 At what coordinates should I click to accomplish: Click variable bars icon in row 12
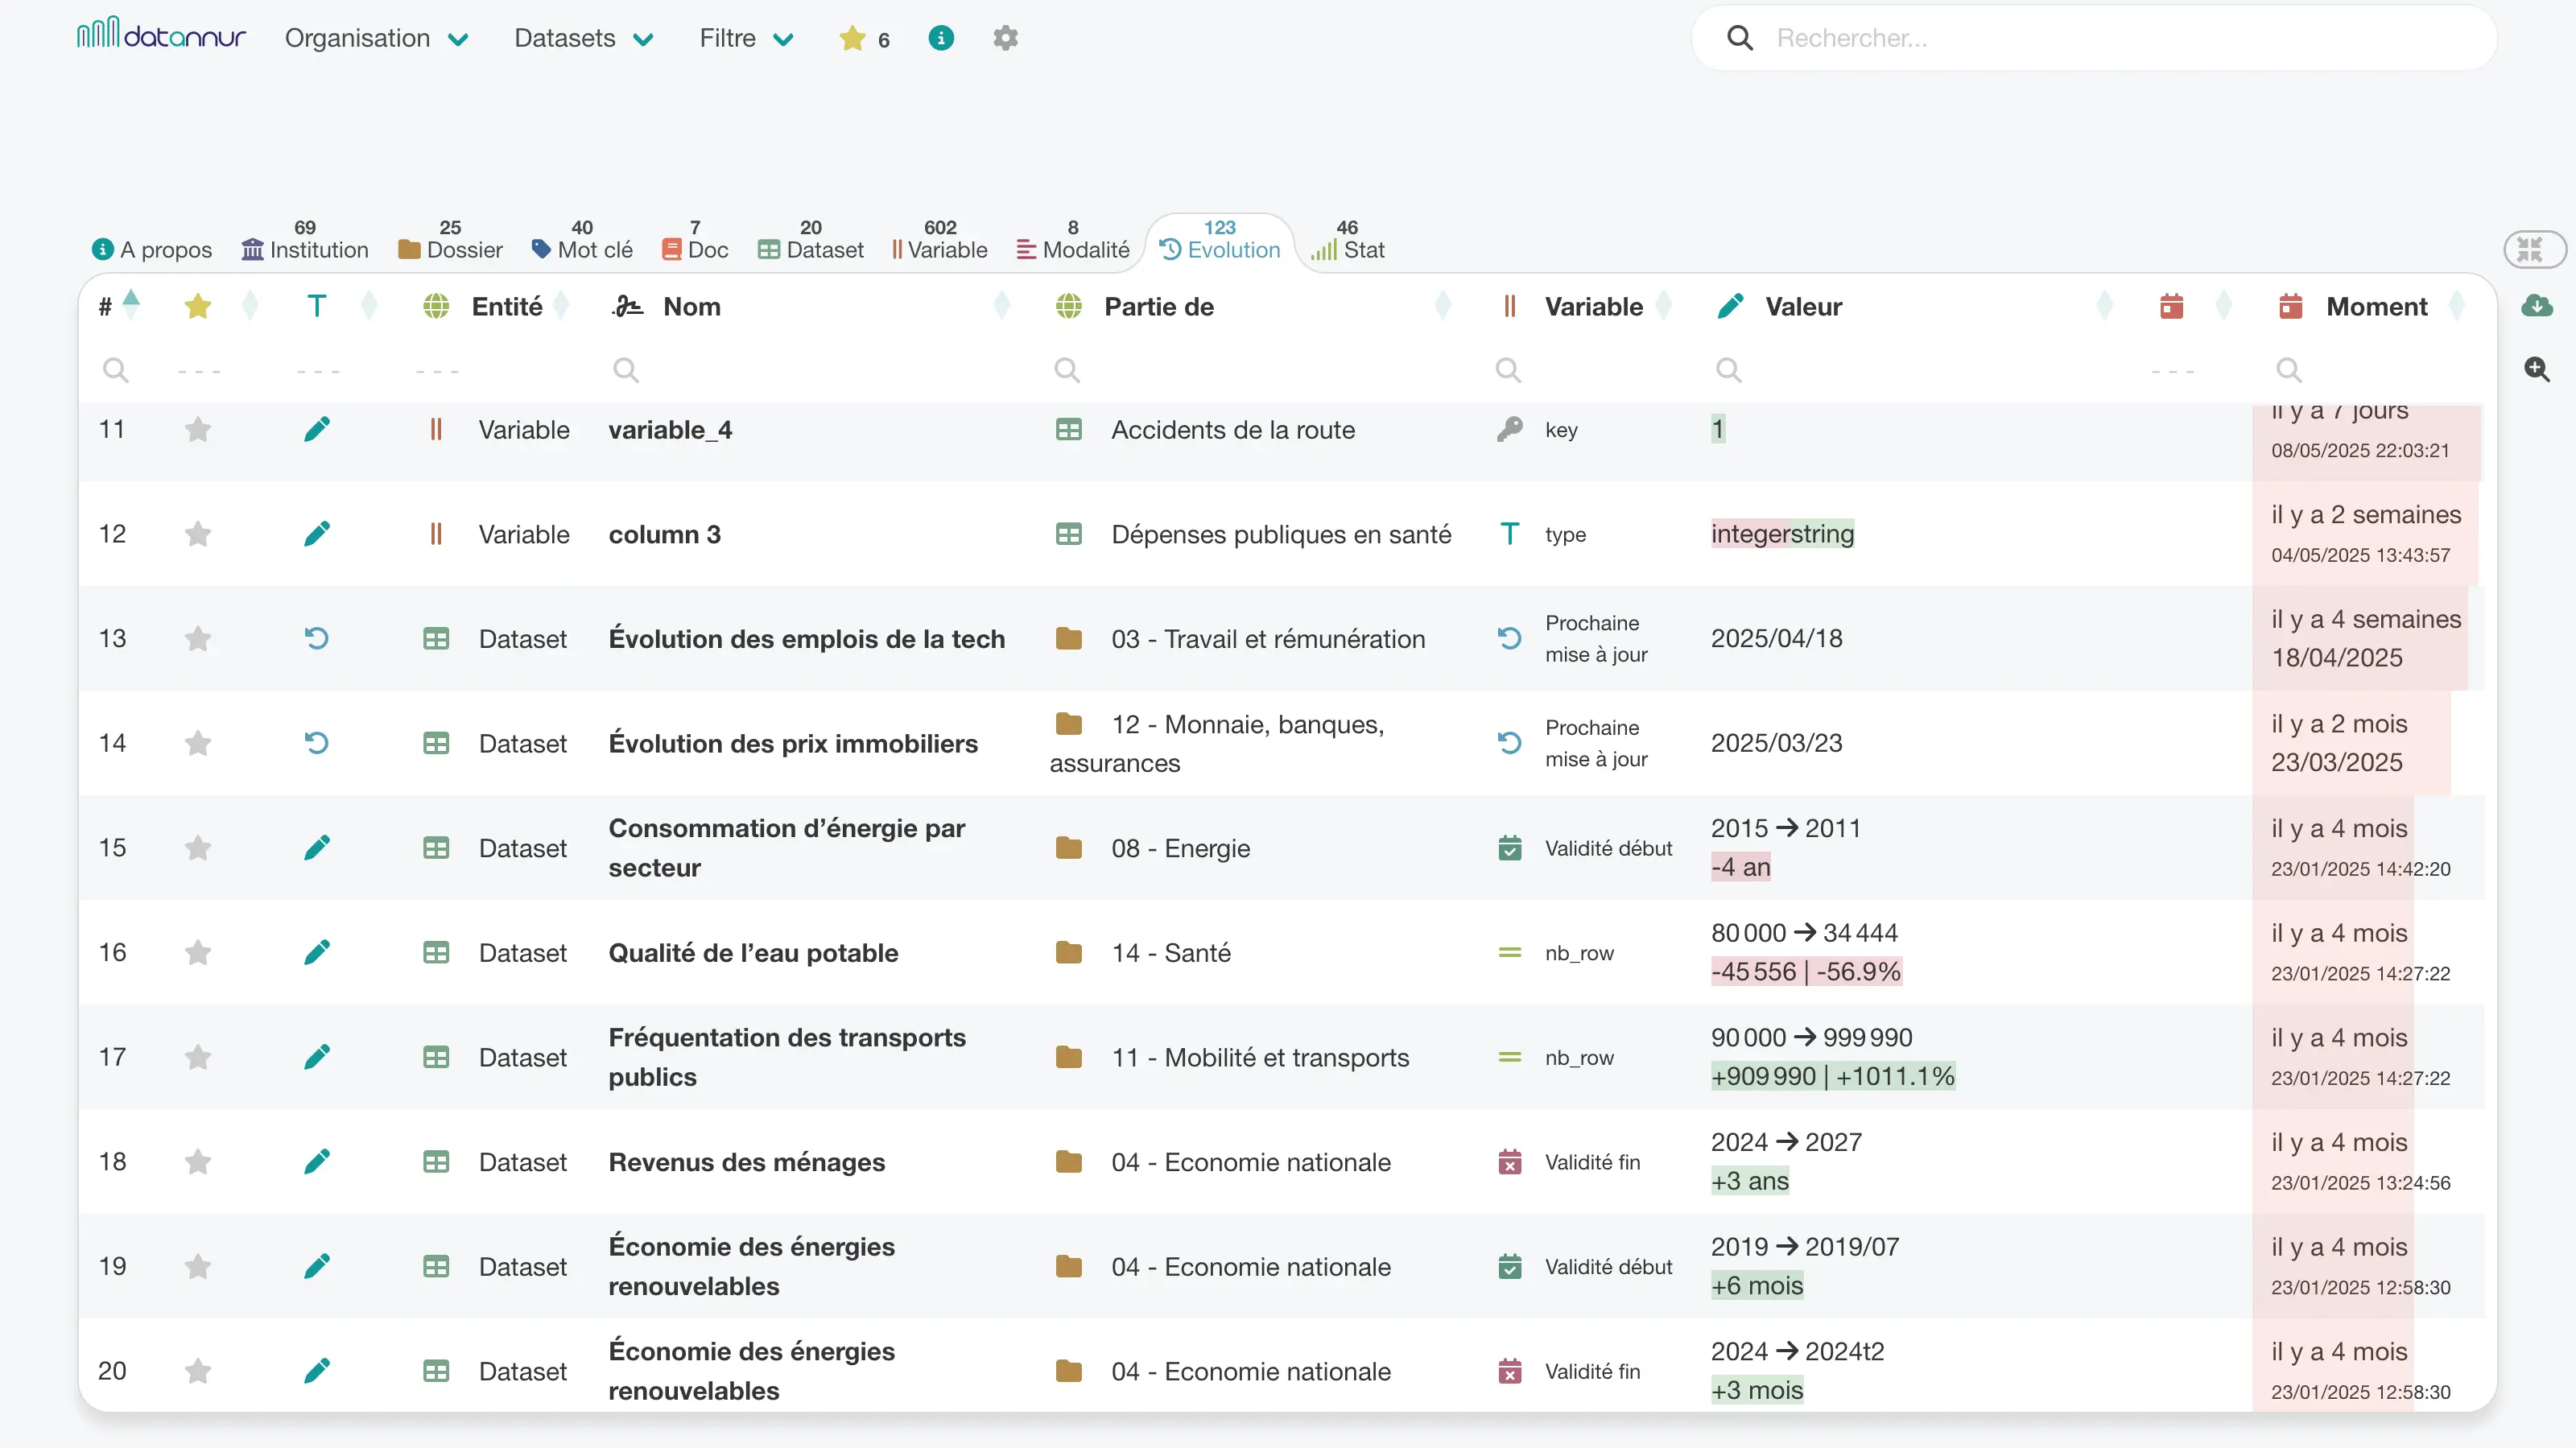pos(435,534)
